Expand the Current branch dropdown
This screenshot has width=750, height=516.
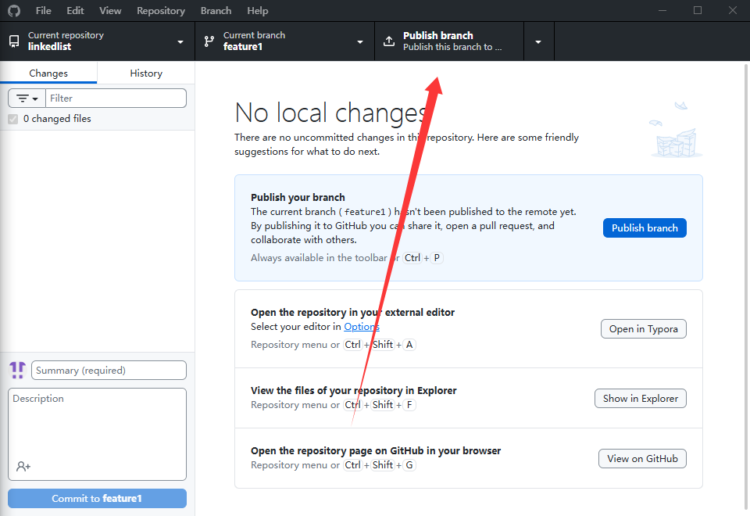tap(360, 41)
